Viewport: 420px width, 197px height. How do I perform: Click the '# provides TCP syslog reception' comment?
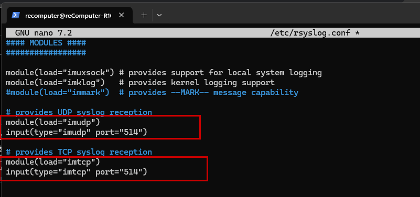[79, 152]
